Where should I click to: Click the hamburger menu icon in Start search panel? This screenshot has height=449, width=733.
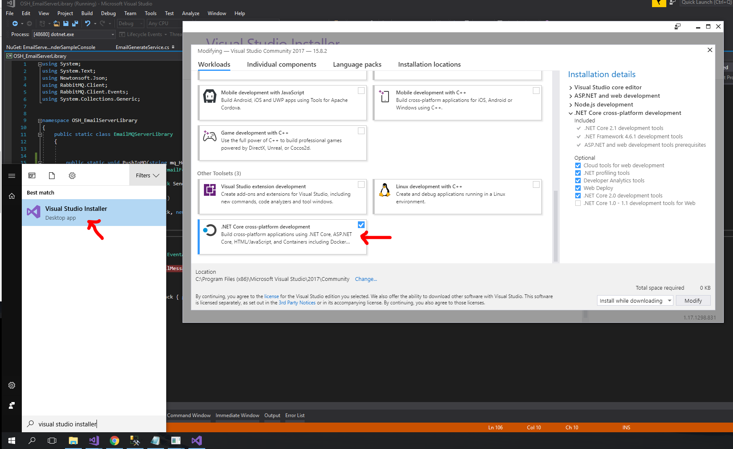12,176
